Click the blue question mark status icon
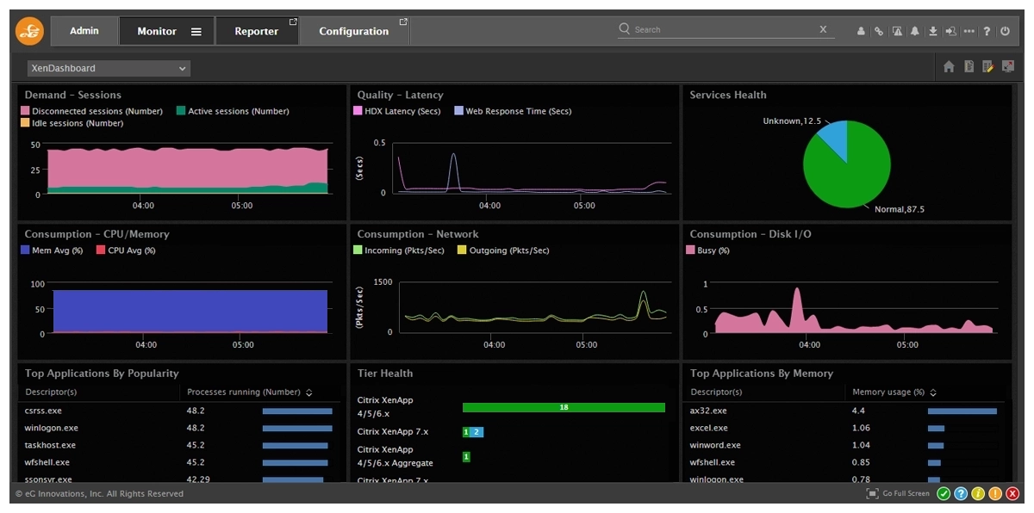Screen dimensions: 1034x513 coord(962,494)
